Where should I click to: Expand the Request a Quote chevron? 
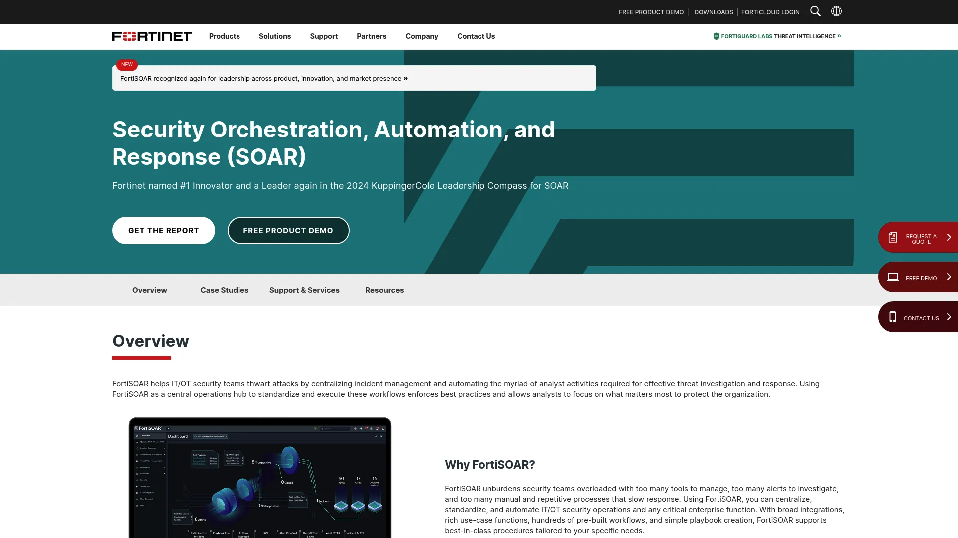click(x=949, y=238)
